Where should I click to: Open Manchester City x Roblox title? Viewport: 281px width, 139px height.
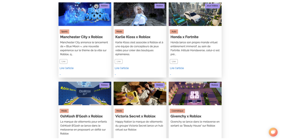click(81, 37)
